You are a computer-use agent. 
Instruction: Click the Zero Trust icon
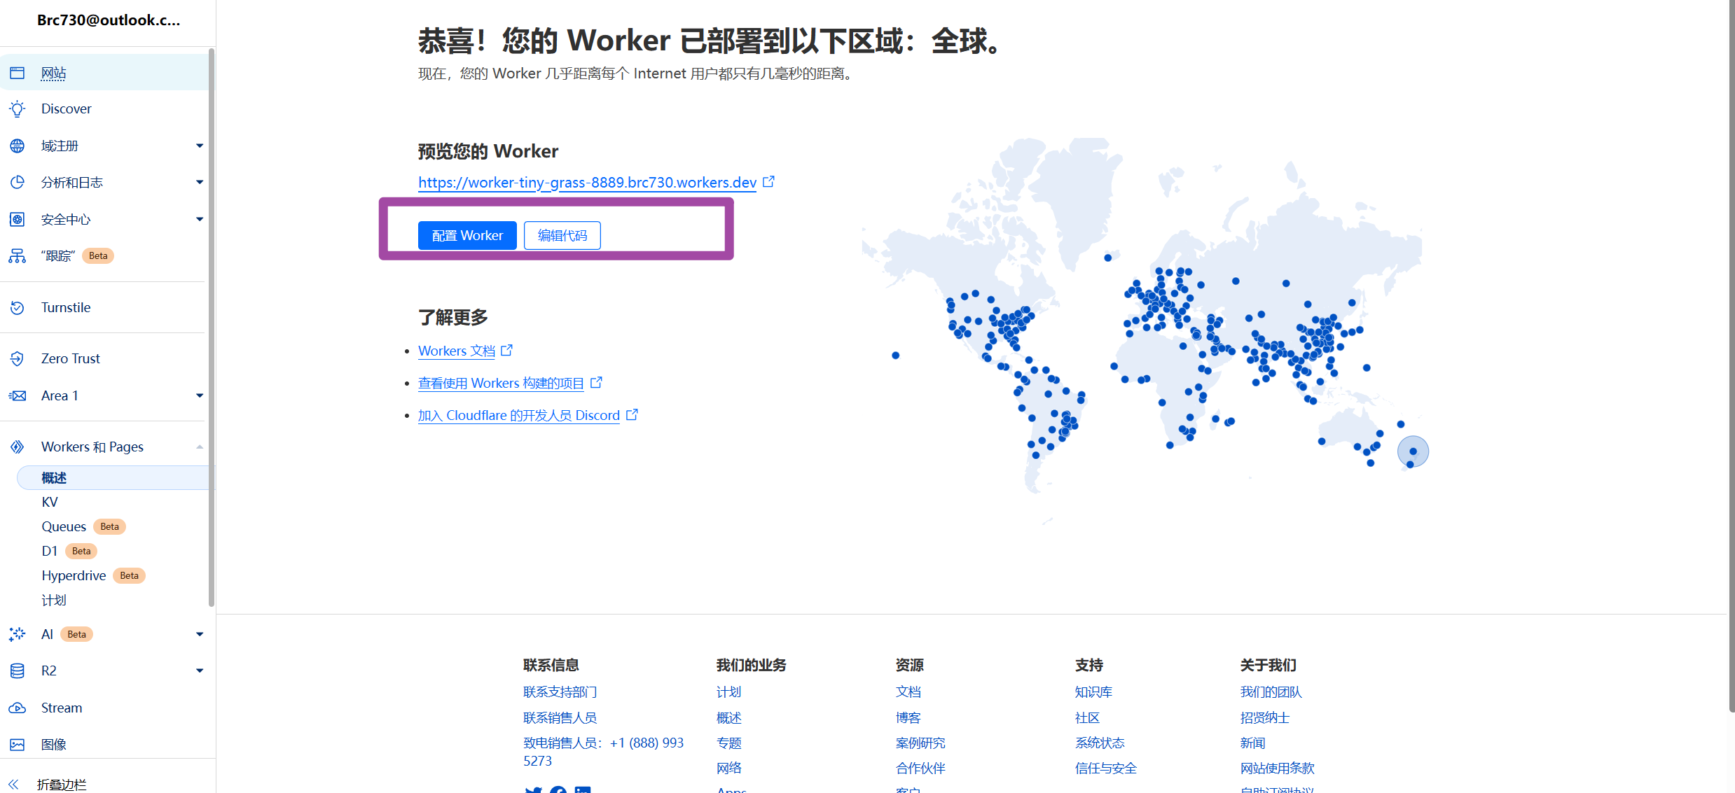18,358
